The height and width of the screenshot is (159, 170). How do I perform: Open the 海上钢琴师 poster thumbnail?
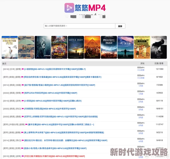pyautogui.click(x=126, y=47)
